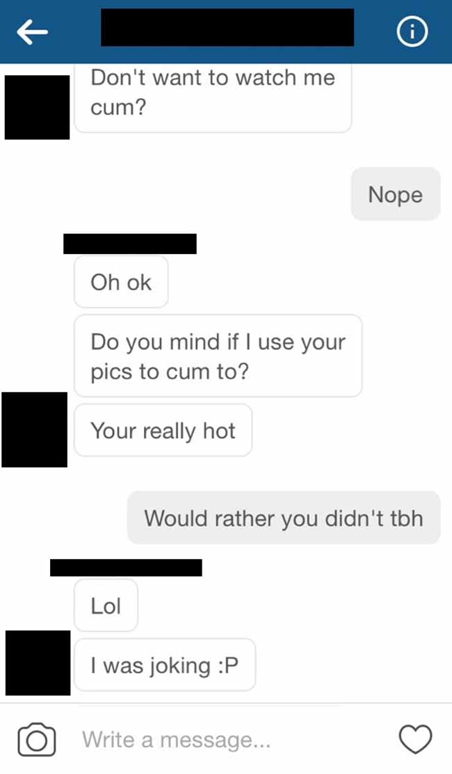The width and height of the screenshot is (452, 774).
Task: Tap redacted sender name above Oh ok
Action: point(130,244)
